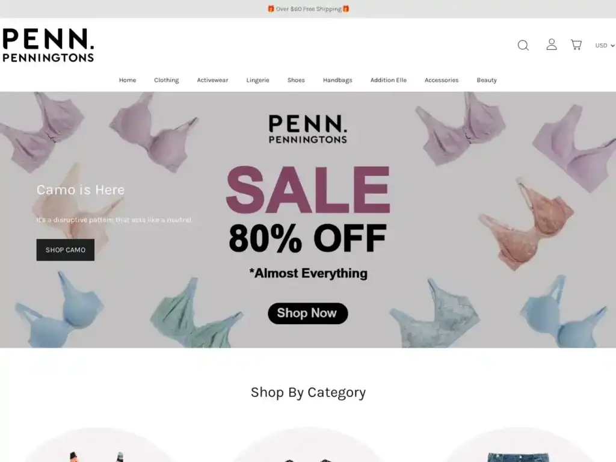Open the Handbags menu item
616x462 pixels.
(337, 80)
